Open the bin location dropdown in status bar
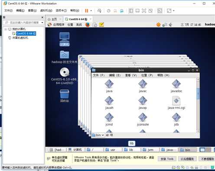 pos(98,135)
